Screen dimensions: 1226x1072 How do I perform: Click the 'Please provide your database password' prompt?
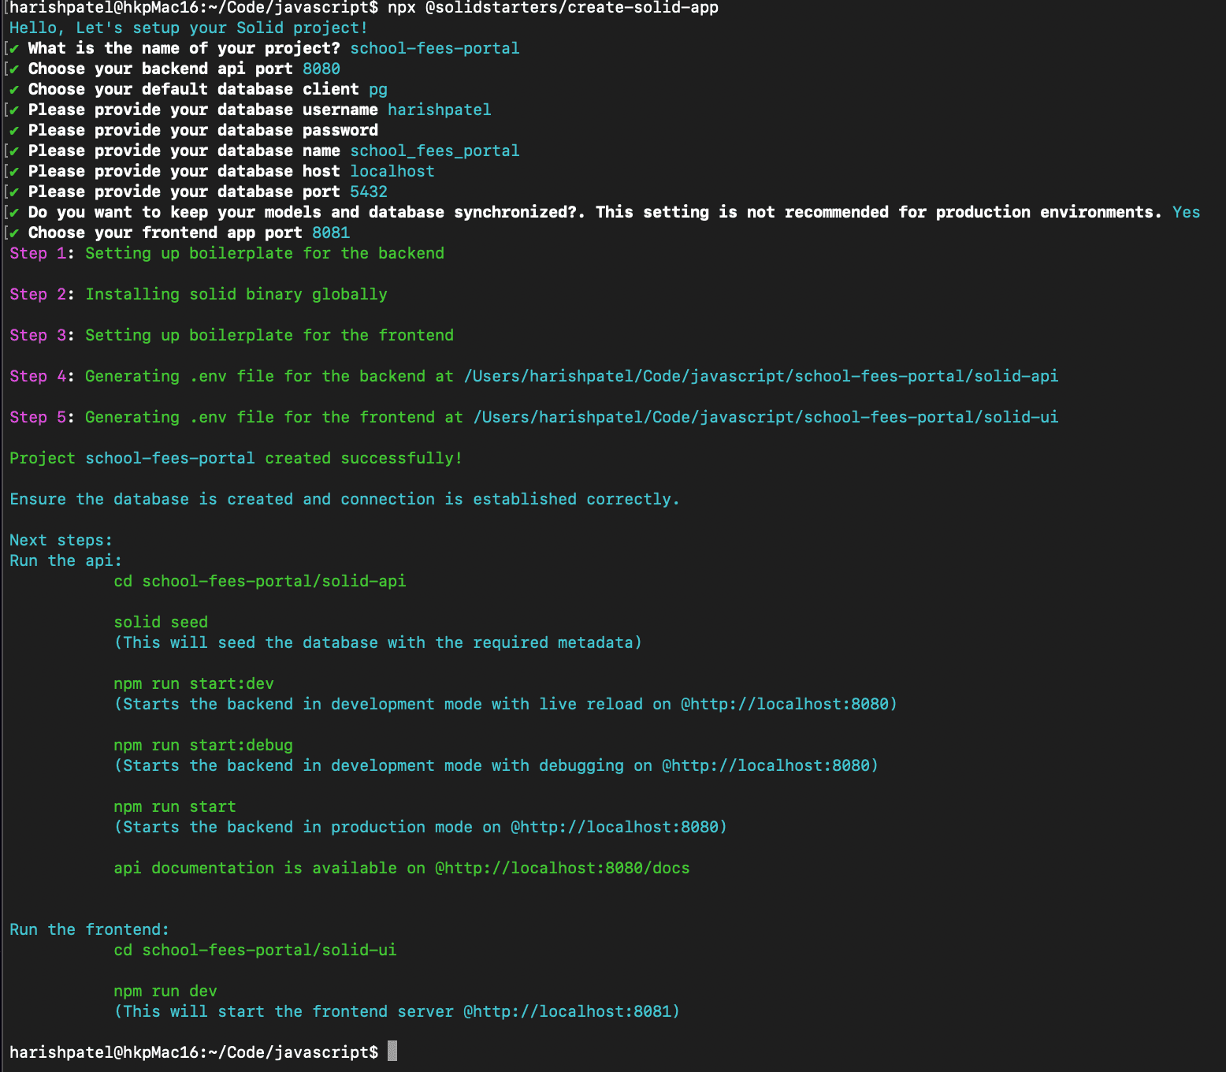(203, 130)
